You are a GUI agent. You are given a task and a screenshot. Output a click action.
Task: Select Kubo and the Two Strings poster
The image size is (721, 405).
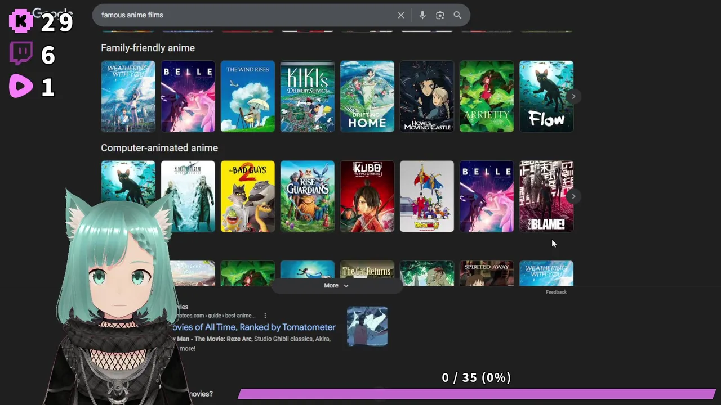367,196
